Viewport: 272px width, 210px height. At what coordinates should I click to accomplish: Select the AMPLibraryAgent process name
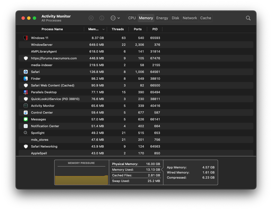(44, 51)
